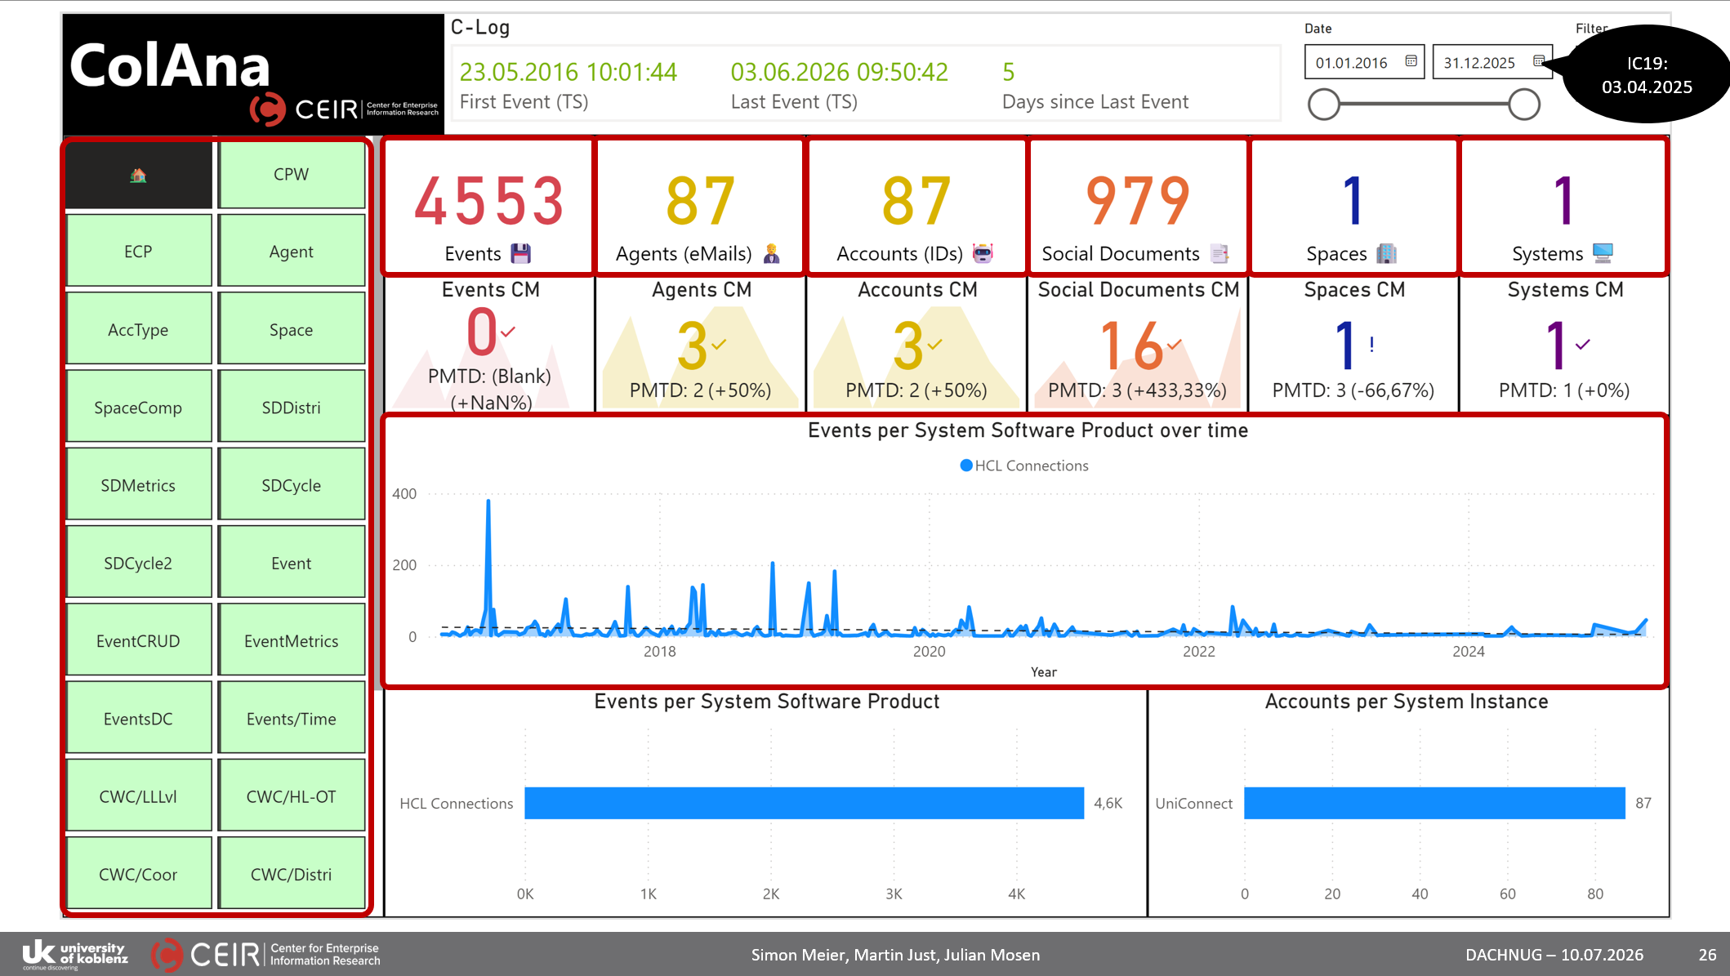Click the Accounts (IDs) robot icon
The image size is (1730, 976).
coord(983,254)
